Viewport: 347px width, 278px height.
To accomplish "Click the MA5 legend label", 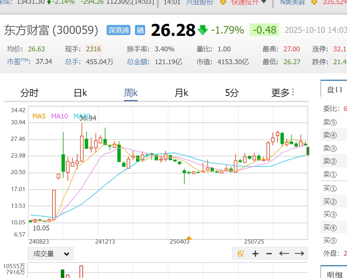I will point(39,116).
